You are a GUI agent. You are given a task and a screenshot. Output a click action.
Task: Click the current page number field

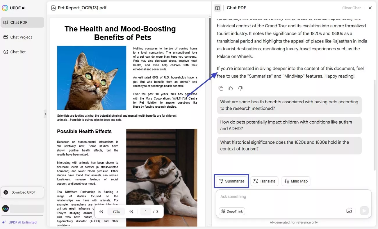click(146, 212)
